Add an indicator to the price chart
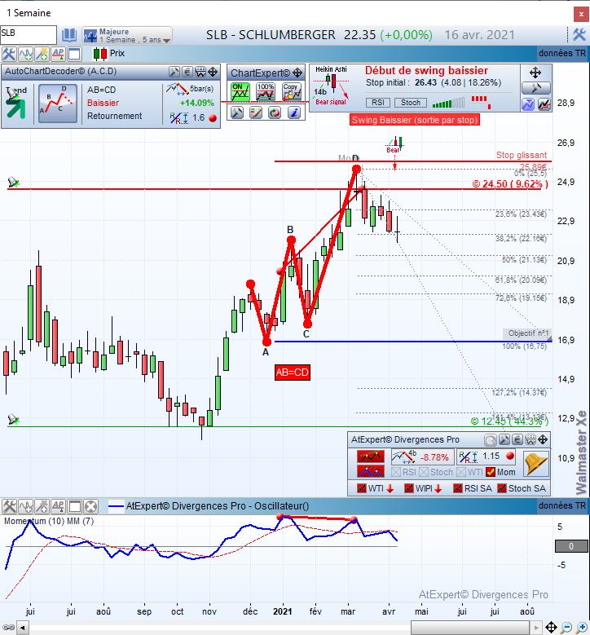This screenshot has height=635, width=590. [x=25, y=54]
